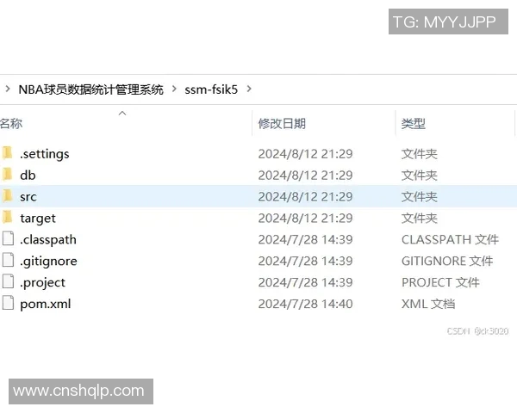Click modified date of db row
This screenshot has width=517, height=413.
click(305, 176)
